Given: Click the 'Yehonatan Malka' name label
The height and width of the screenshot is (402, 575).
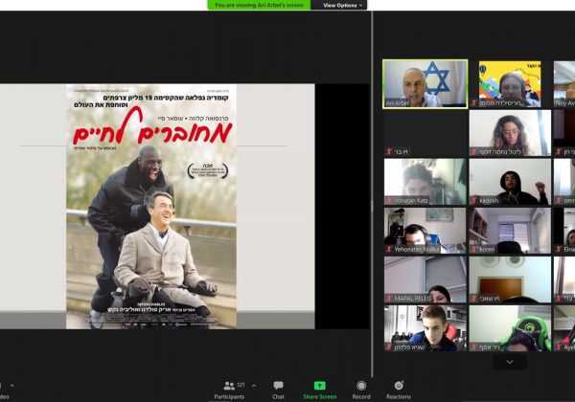Looking at the screenshot, I should coord(417,250).
